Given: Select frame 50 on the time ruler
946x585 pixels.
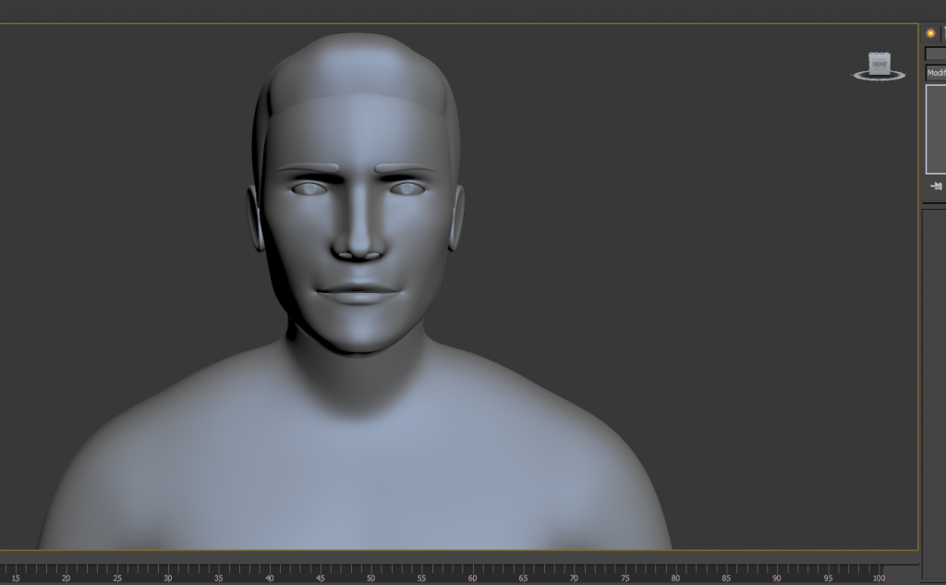Looking at the screenshot, I should (x=370, y=572).
